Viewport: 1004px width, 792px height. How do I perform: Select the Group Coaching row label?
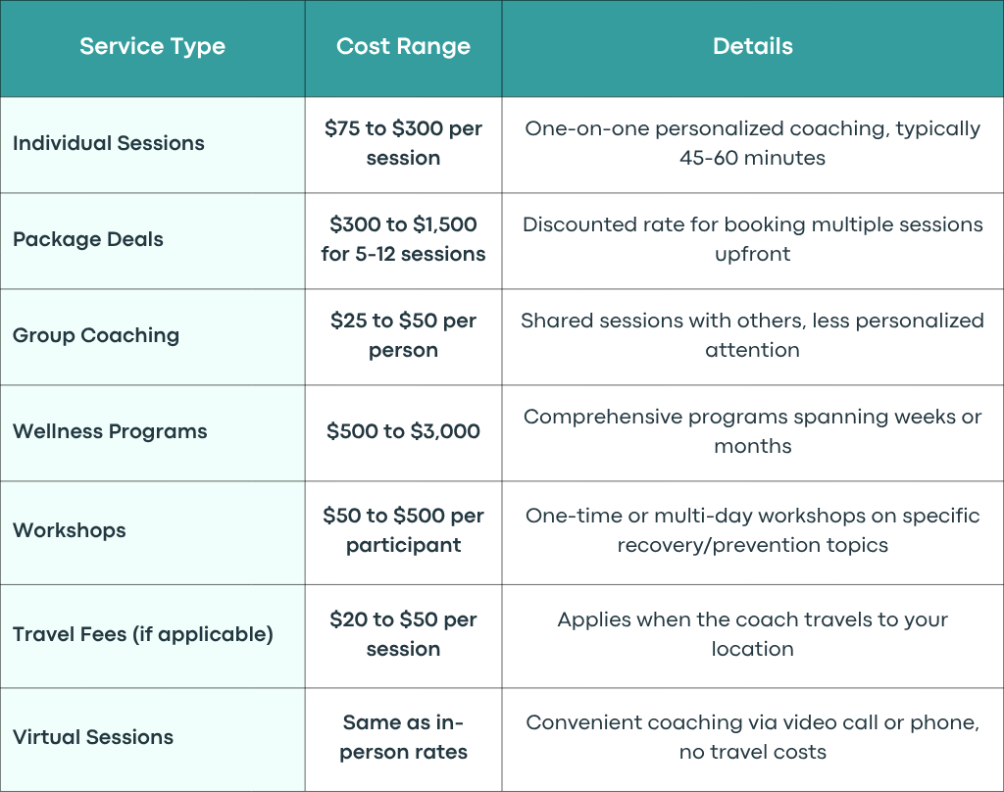pos(96,335)
